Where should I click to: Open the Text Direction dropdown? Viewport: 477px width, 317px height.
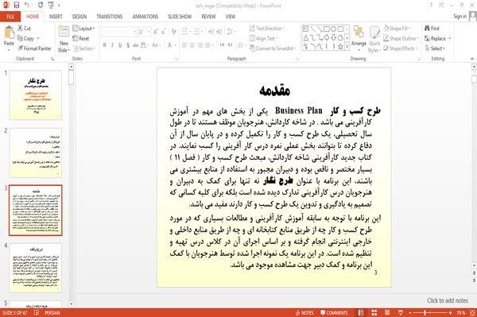267,29
